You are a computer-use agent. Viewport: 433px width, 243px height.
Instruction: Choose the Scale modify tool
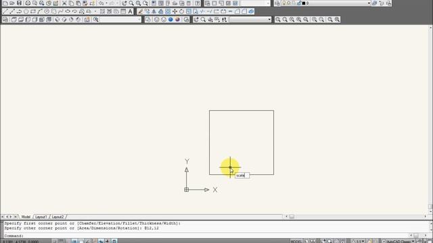pyautogui.click(x=188, y=11)
